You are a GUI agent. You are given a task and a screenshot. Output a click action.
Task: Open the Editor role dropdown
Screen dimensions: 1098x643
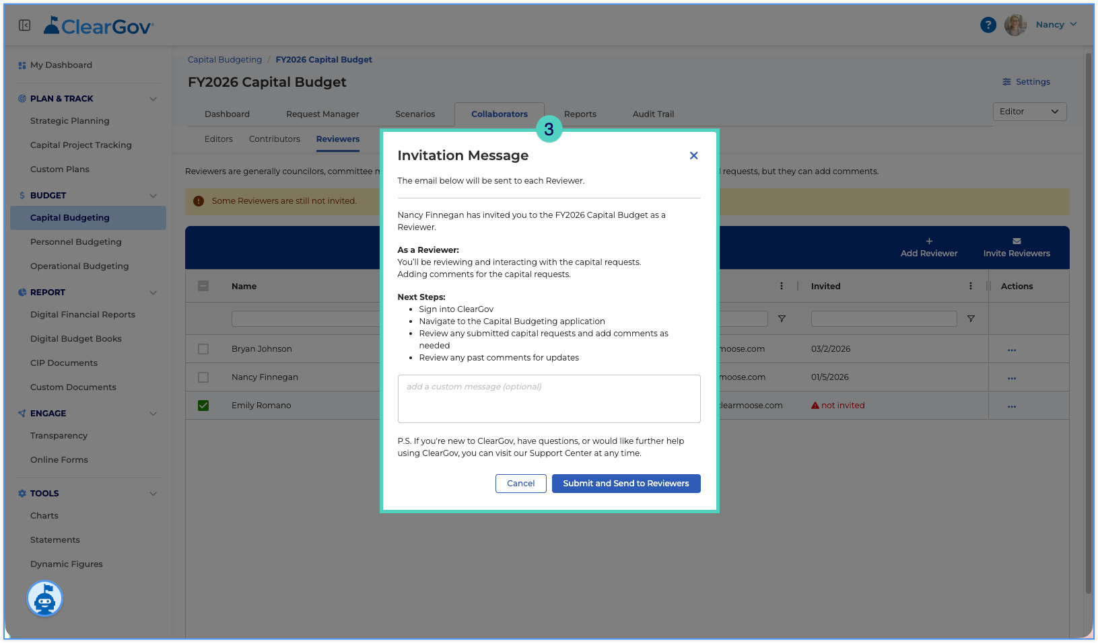tap(1029, 112)
